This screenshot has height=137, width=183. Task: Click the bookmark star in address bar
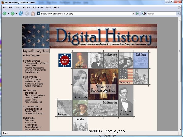pyautogui.click(x=39, y=13)
